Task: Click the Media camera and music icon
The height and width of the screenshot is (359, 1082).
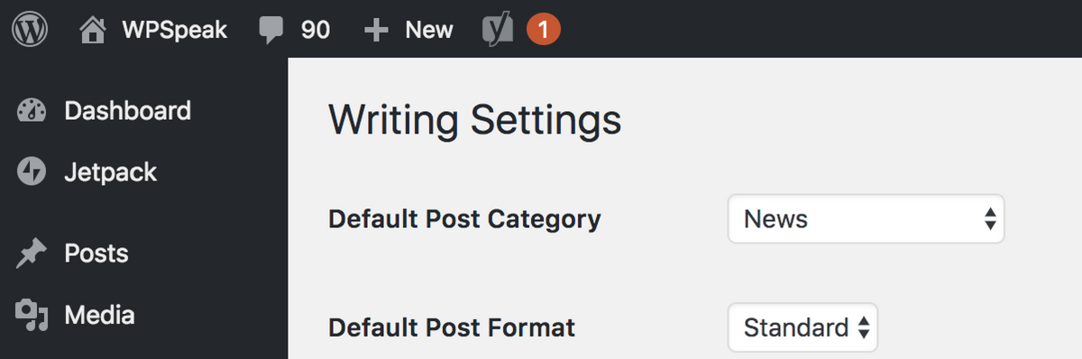Action: (x=31, y=316)
